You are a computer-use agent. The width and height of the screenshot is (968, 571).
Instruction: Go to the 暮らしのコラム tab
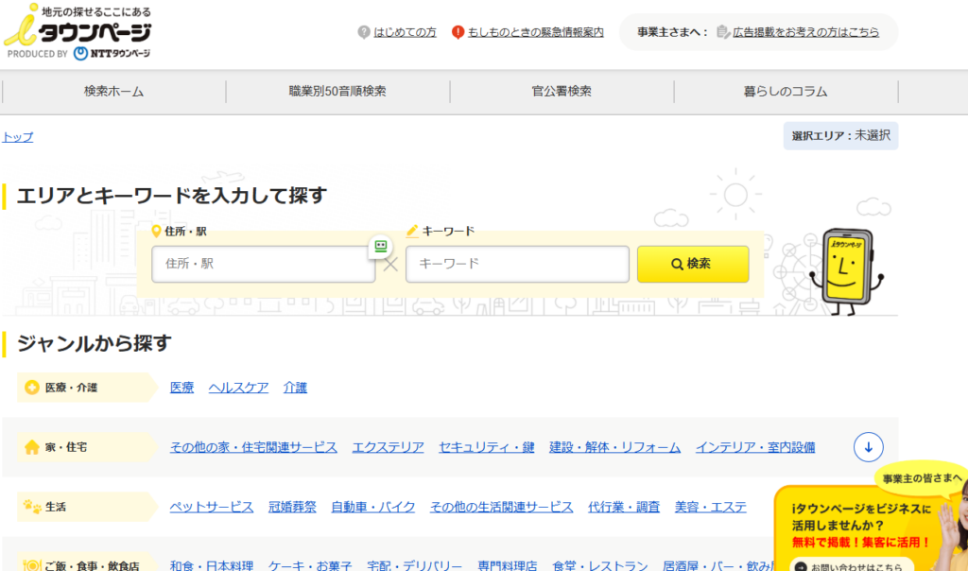tap(785, 92)
